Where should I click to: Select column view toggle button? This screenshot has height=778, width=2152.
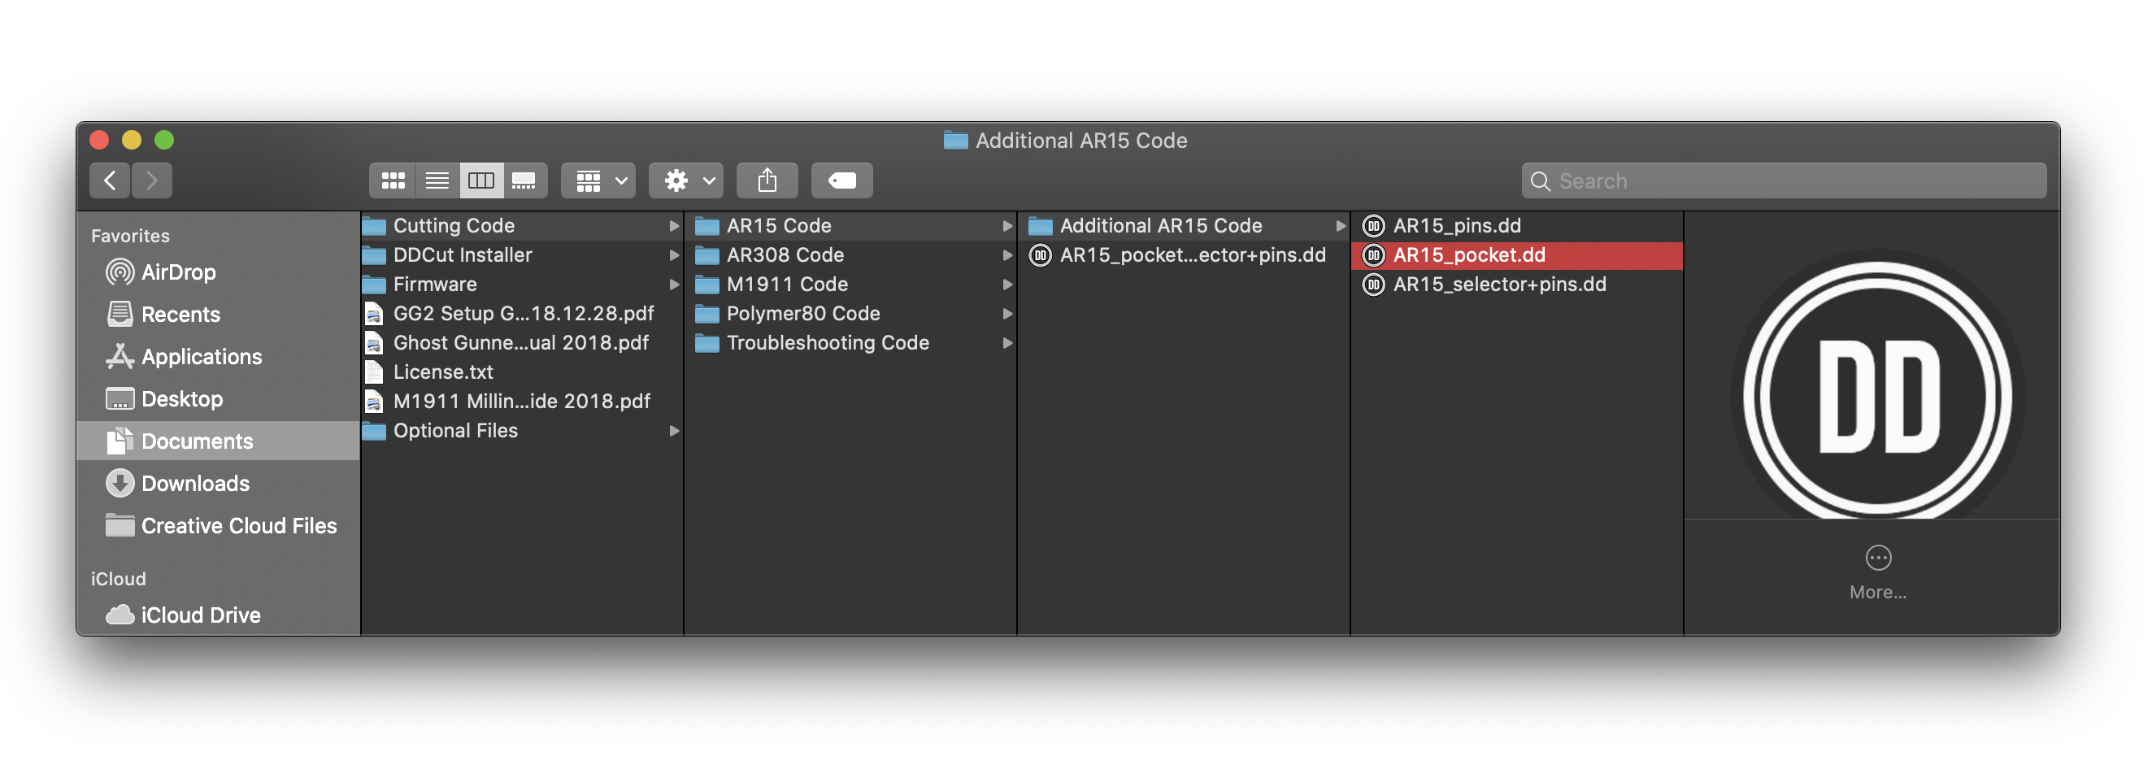pos(481,180)
